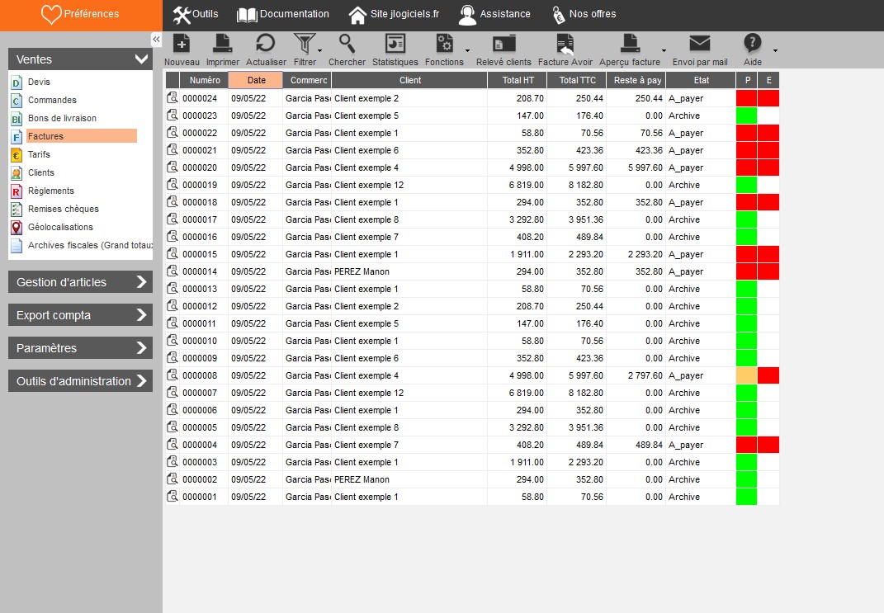
Task: Open the Aide dropdown arrow
Action: 775,50
